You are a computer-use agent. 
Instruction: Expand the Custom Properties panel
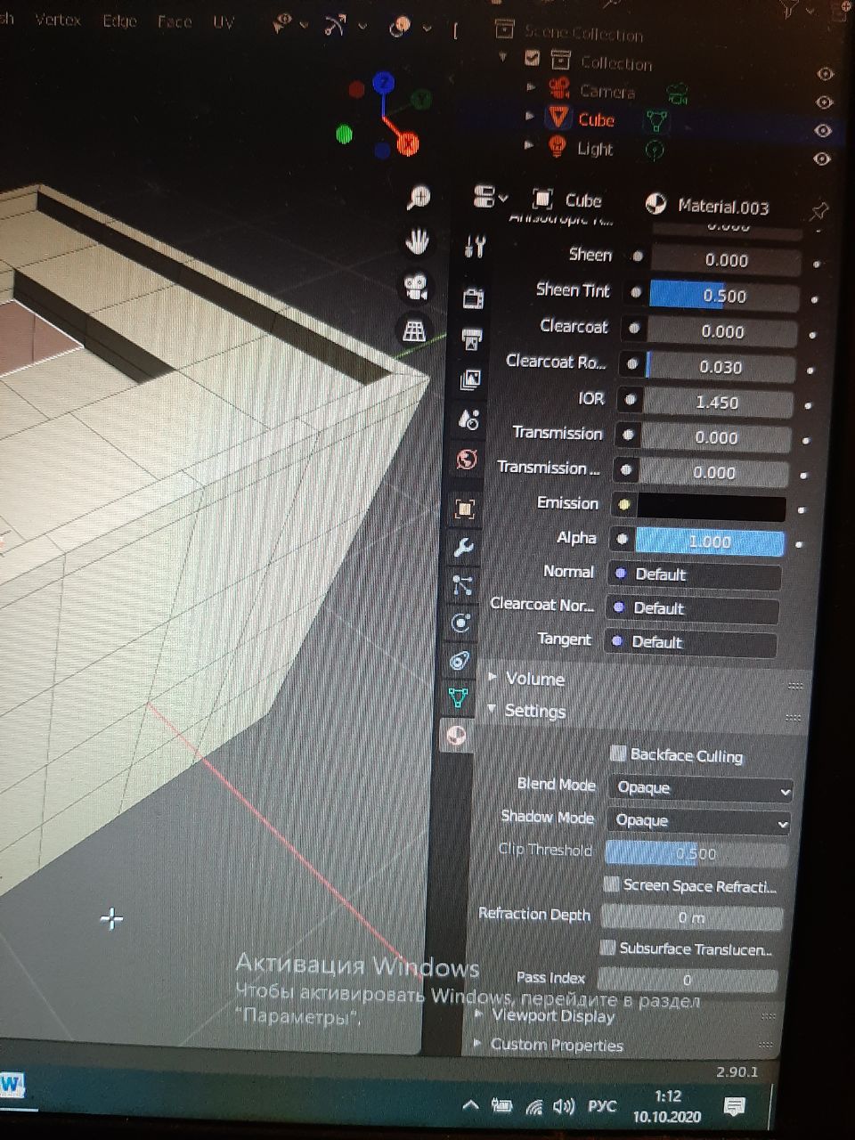coord(477,1042)
